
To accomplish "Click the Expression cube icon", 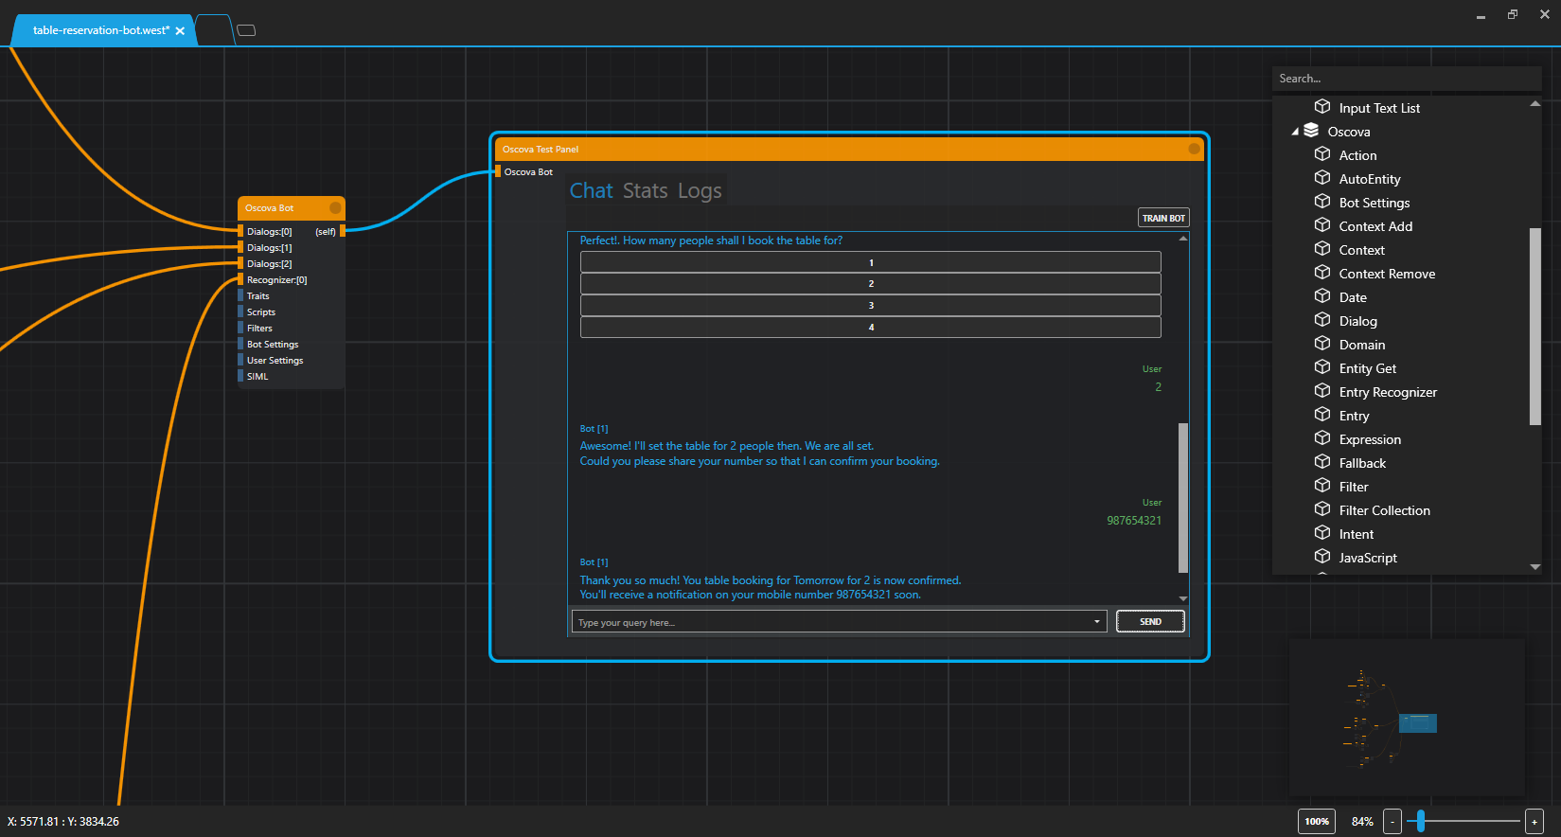I will point(1322,437).
